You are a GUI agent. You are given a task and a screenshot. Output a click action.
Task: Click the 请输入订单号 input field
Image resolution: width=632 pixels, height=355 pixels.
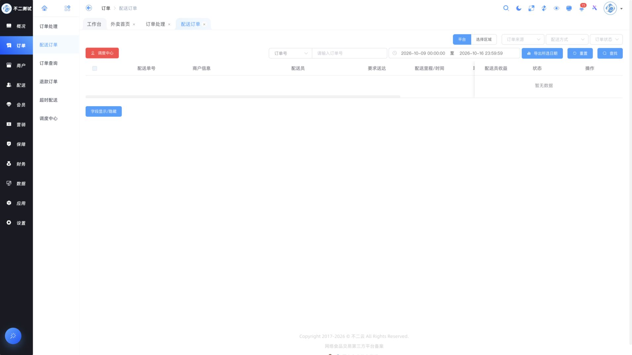tap(349, 53)
